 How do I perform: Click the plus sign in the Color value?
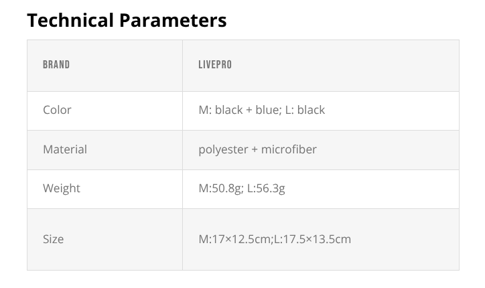[x=249, y=110]
